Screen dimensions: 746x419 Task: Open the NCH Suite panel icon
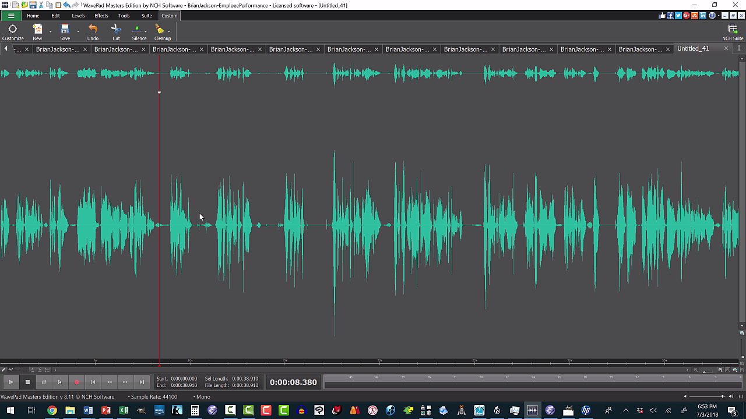(733, 32)
